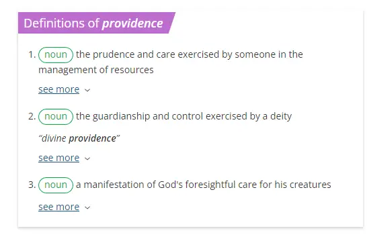Open see more under God's foresightful care definition
Image resolution: width=367 pixels, height=243 pixels.
tap(58, 207)
